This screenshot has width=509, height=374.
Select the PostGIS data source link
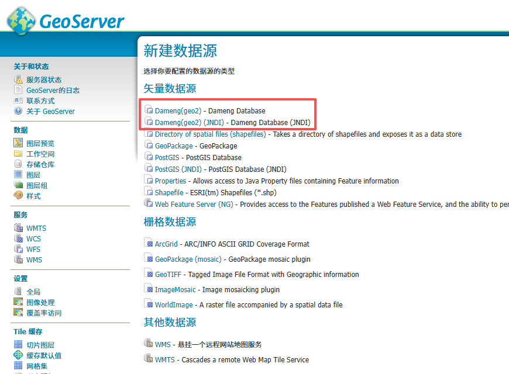coord(167,158)
